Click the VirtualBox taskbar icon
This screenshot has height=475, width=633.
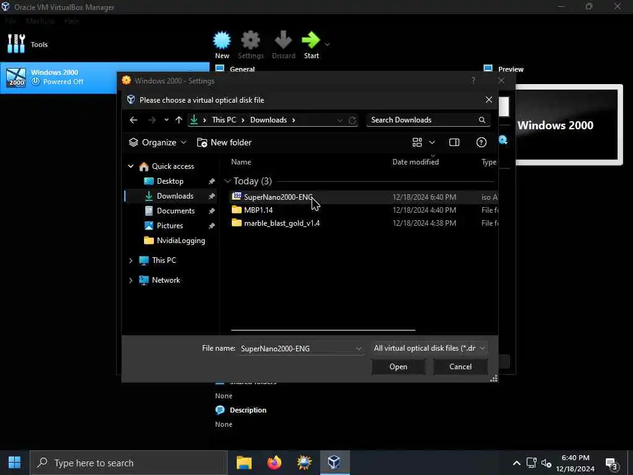click(x=334, y=462)
